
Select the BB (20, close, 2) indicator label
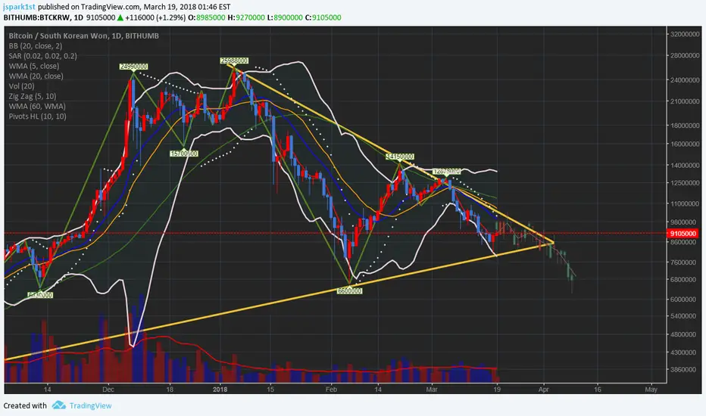pos(36,46)
